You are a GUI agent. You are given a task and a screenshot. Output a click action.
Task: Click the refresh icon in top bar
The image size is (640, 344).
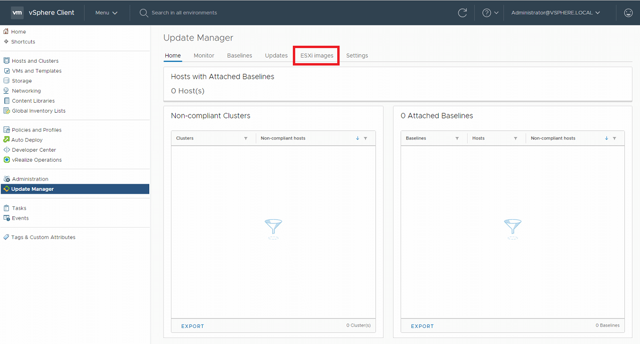tap(462, 13)
